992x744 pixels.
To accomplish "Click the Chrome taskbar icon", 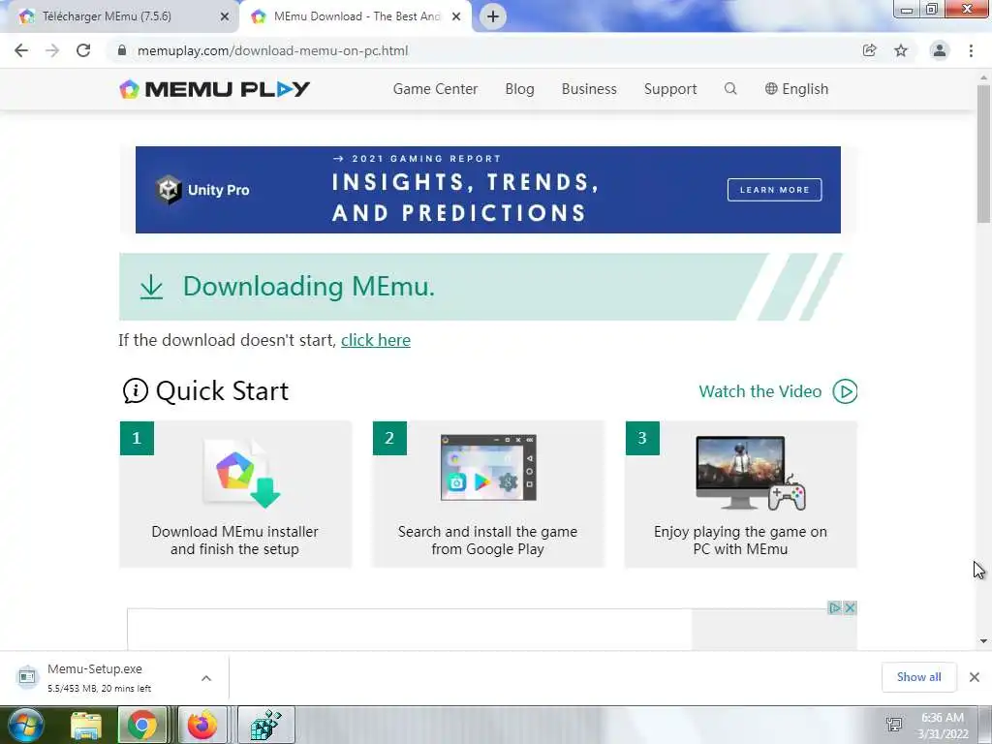I will pyautogui.click(x=143, y=725).
